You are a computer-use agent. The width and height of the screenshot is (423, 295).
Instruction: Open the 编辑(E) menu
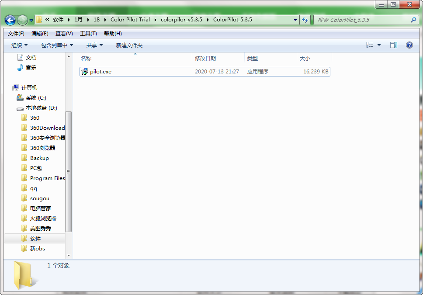pos(40,34)
